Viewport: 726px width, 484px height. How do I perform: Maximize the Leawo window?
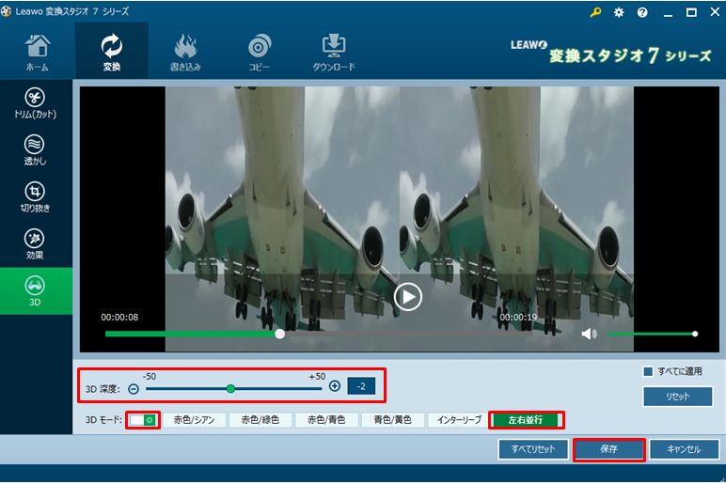pyautogui.click(x=691, y=12)
